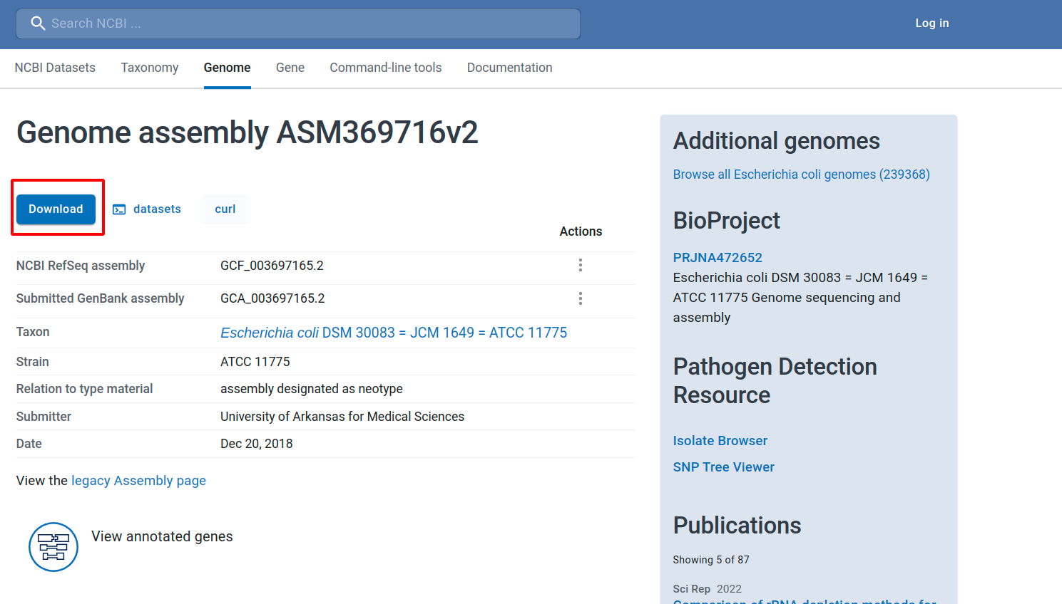Select the Genome tab

click(x=227, y=68)
